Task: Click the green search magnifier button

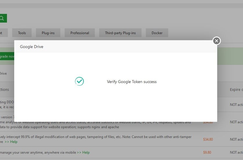Action: point(3,18)
